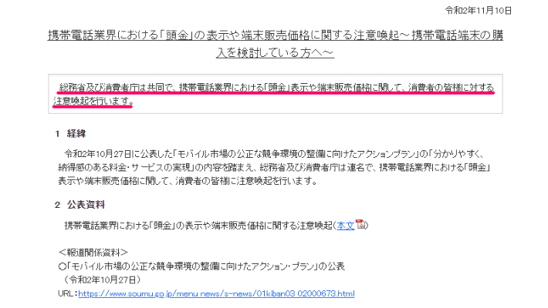Select the section heading 1 経緯
This screenshot has height=308, width=548.
click(x=70, y=133)
